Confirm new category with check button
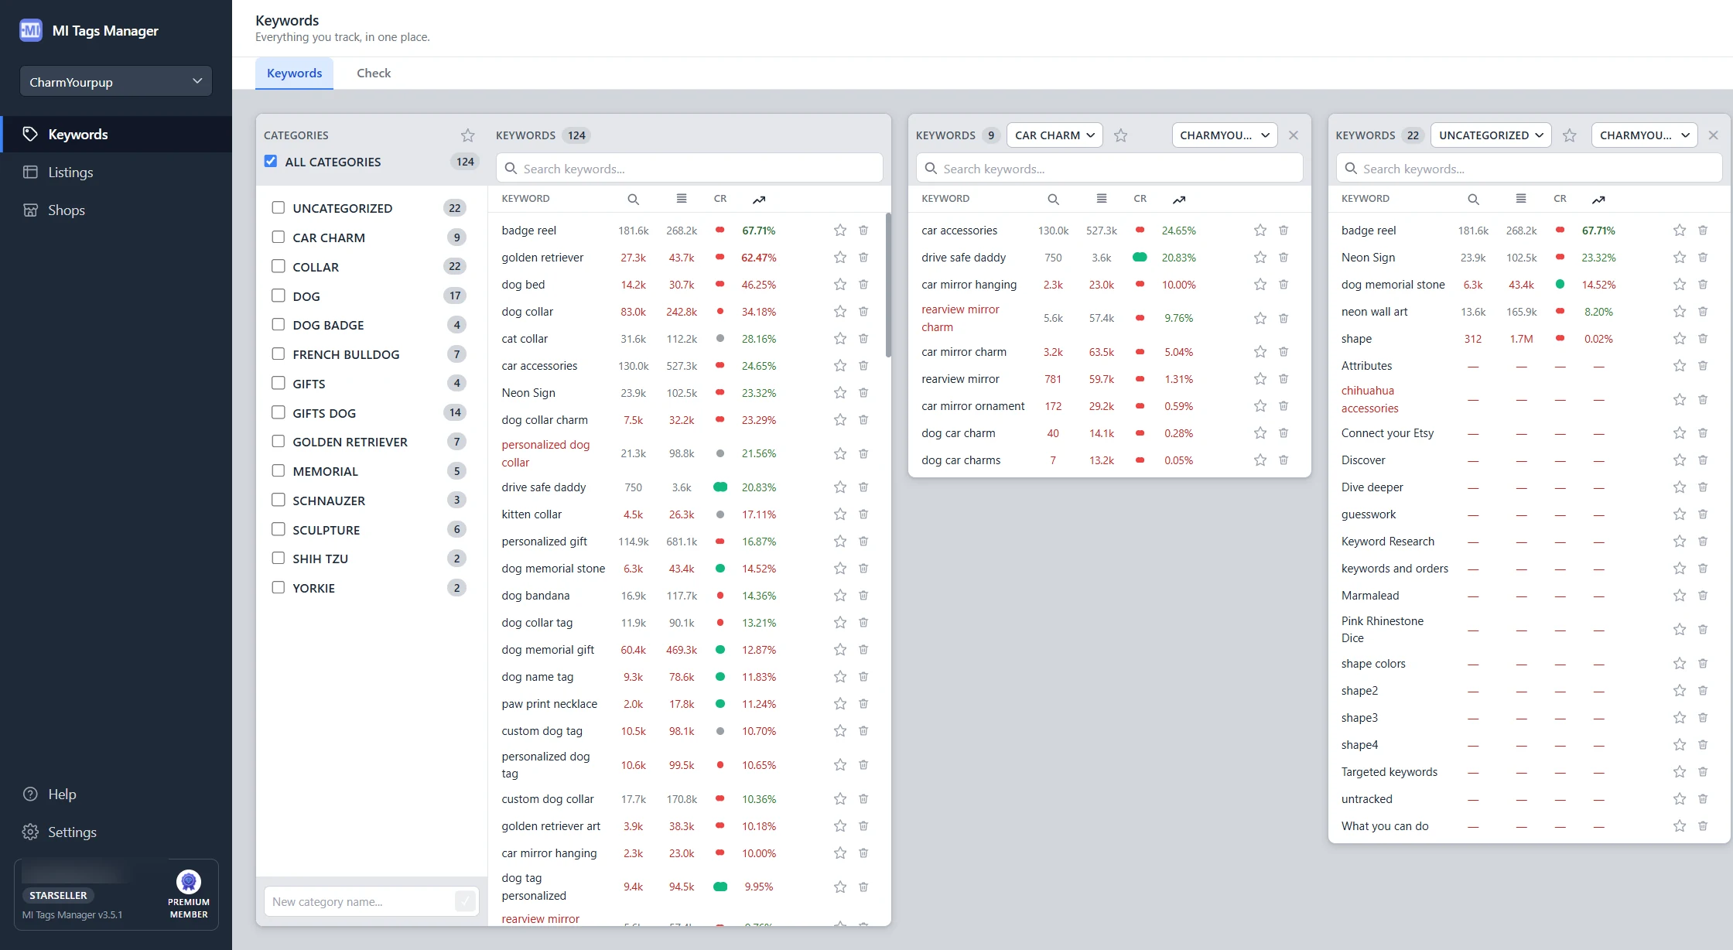This screenshot has width=1733, height=950. click(x=465, y=901)
